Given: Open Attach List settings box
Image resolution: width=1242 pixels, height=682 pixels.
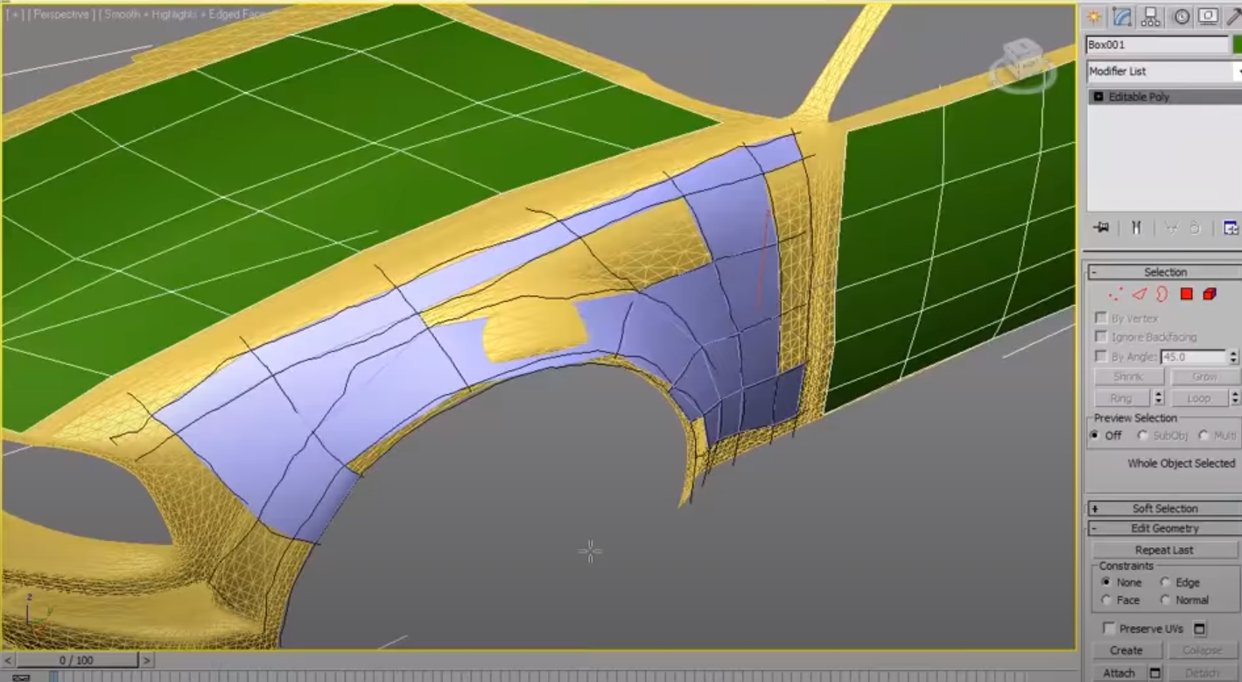Looking at the screenshot, I should coord(1155,672).
